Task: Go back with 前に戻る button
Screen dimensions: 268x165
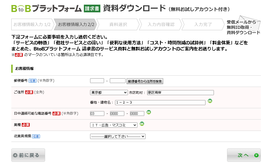Action: point(28,155)
